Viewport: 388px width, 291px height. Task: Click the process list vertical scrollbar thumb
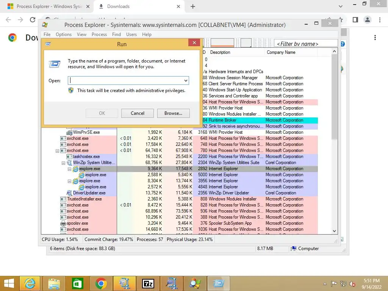pos(334,97)
